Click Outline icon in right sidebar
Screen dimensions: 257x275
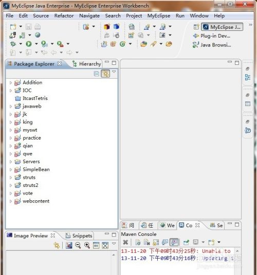(x=248, y=77)
